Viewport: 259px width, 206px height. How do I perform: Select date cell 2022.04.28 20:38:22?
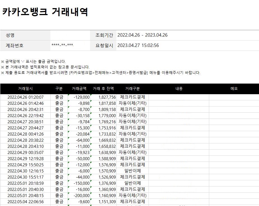25,140
